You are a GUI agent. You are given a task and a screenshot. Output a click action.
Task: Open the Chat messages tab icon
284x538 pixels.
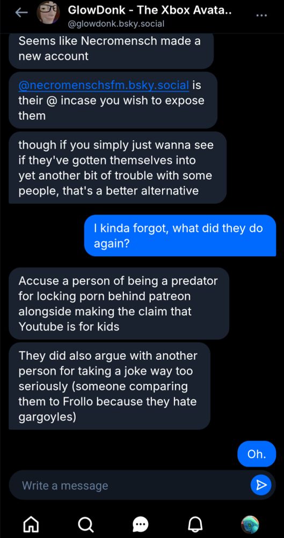pos(140,524)
